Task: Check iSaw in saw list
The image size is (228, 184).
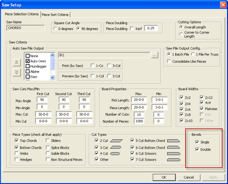Action: pyautogui.click(x=28, y=77)
